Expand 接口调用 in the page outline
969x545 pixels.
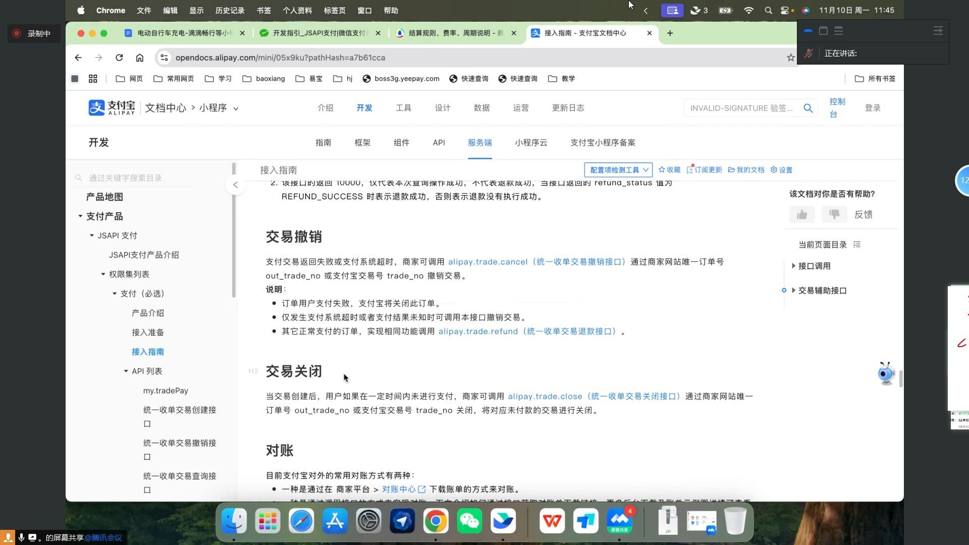[793, 266]
